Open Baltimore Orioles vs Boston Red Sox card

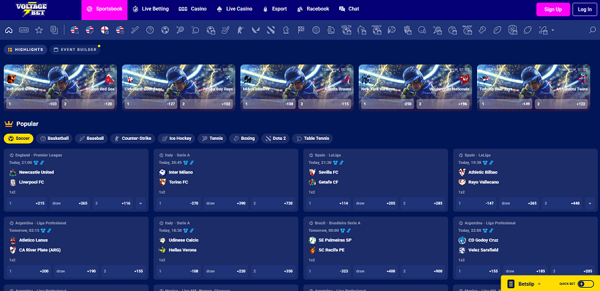(x=60, y=87)
